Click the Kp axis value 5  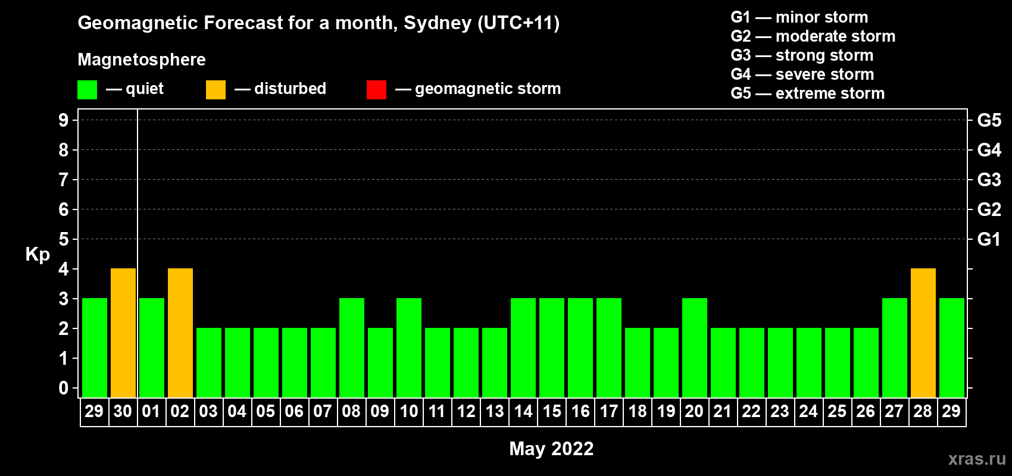click(x=64, y=239)
